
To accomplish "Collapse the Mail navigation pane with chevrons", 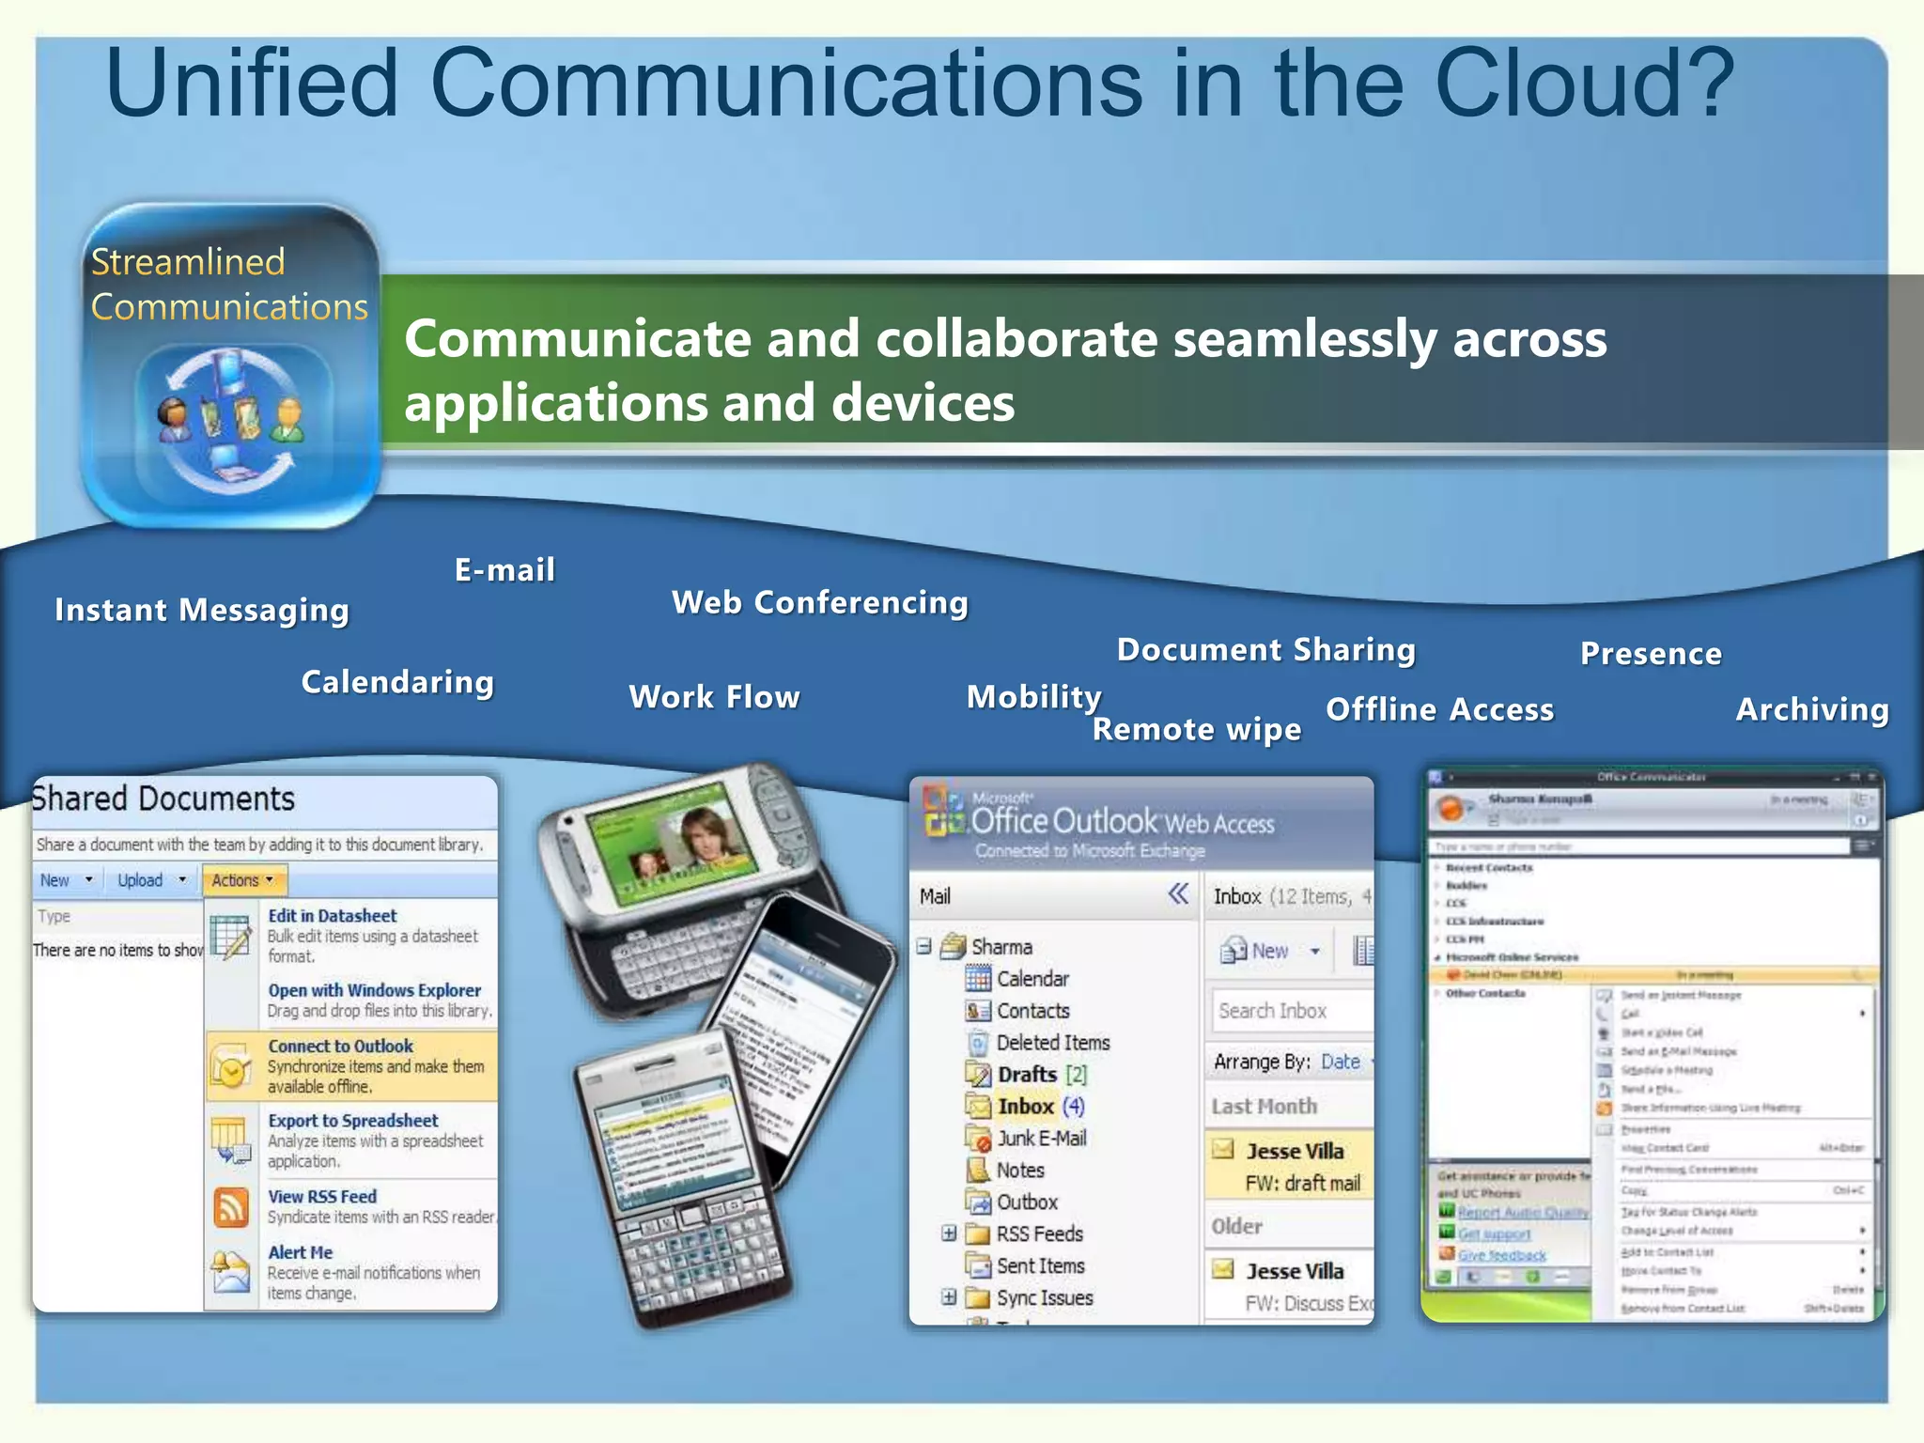I will pos(1178,894).
